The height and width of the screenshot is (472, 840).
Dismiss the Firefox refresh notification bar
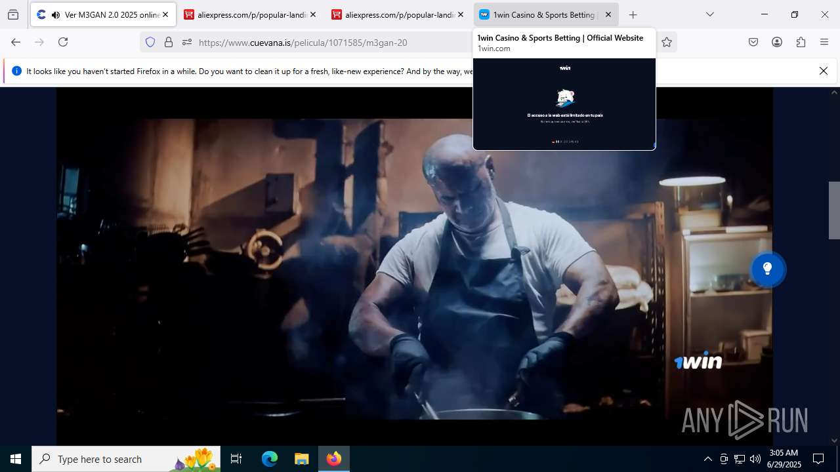point(824,71)
